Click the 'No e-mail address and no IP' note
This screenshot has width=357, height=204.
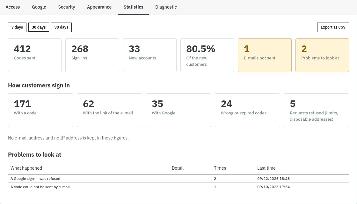pos(68,138)
